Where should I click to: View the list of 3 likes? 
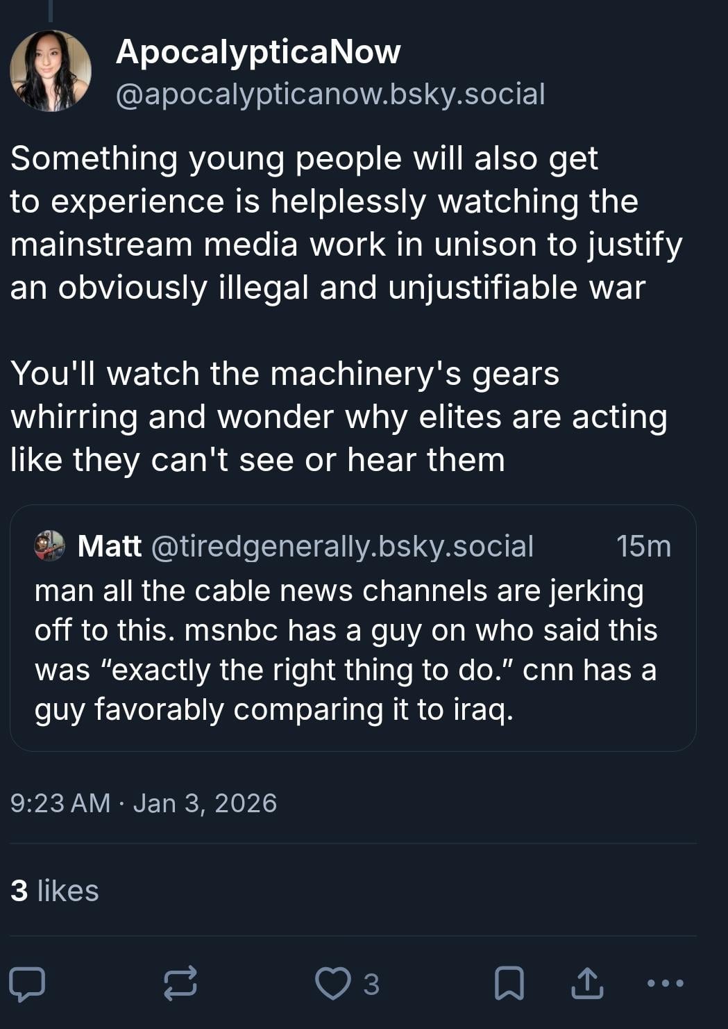pos(55,891)
